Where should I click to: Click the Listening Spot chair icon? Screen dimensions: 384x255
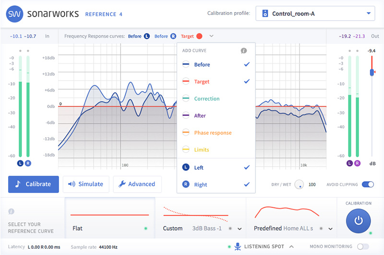(237, 246)
